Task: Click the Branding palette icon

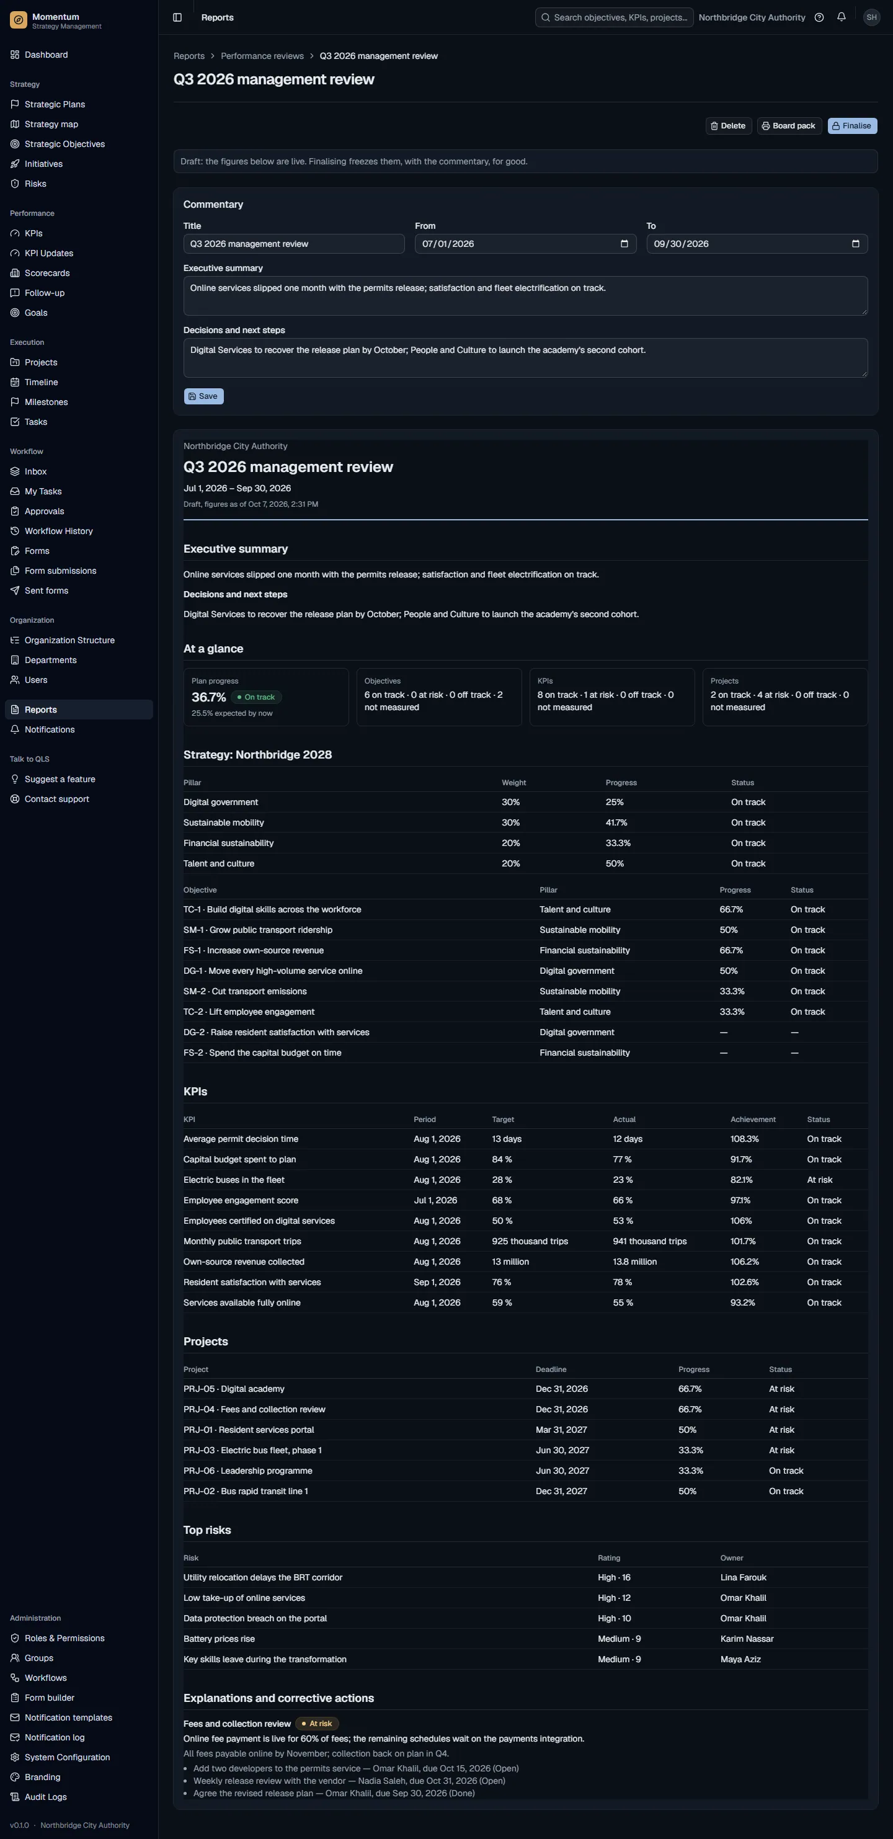Action: (15, 1777)
